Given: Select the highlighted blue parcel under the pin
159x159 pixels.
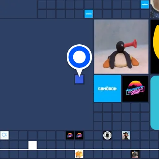Looking at the screenshot, I should click(x=79, y=79).
